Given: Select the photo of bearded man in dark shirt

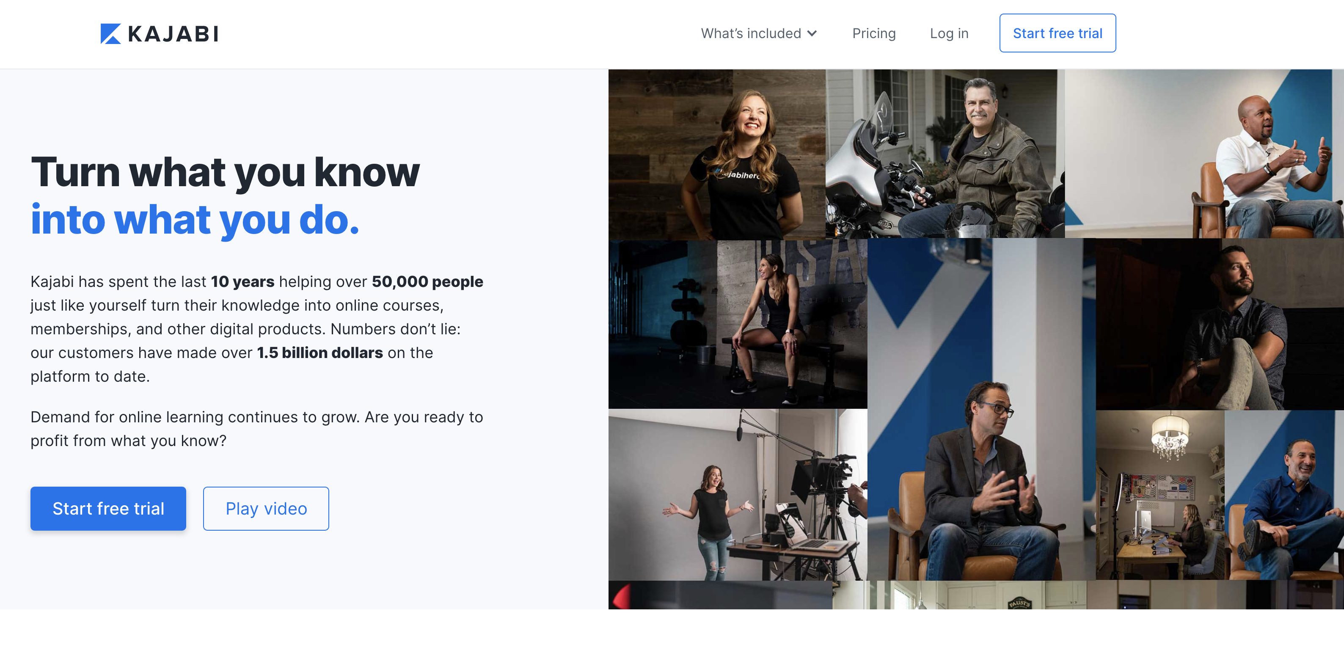Looking at the screenshot, I should [x=1220, y=324].
